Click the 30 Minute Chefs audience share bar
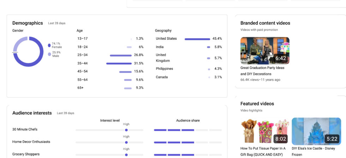The image size is (346, 158). coord(187,130)
